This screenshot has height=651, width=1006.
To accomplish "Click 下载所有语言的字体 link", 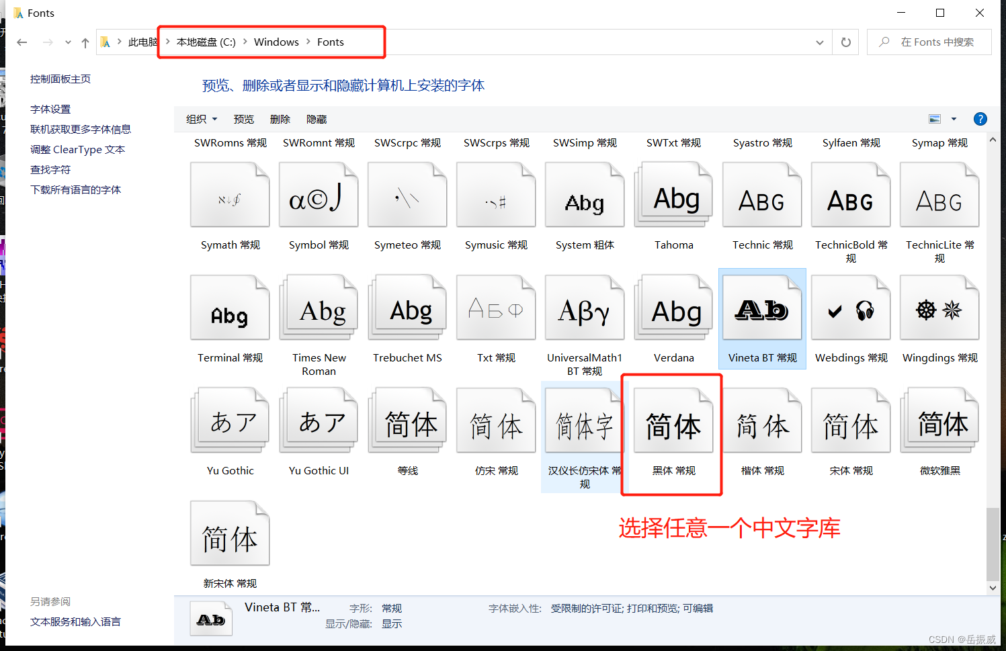I will tap(75, 189).
